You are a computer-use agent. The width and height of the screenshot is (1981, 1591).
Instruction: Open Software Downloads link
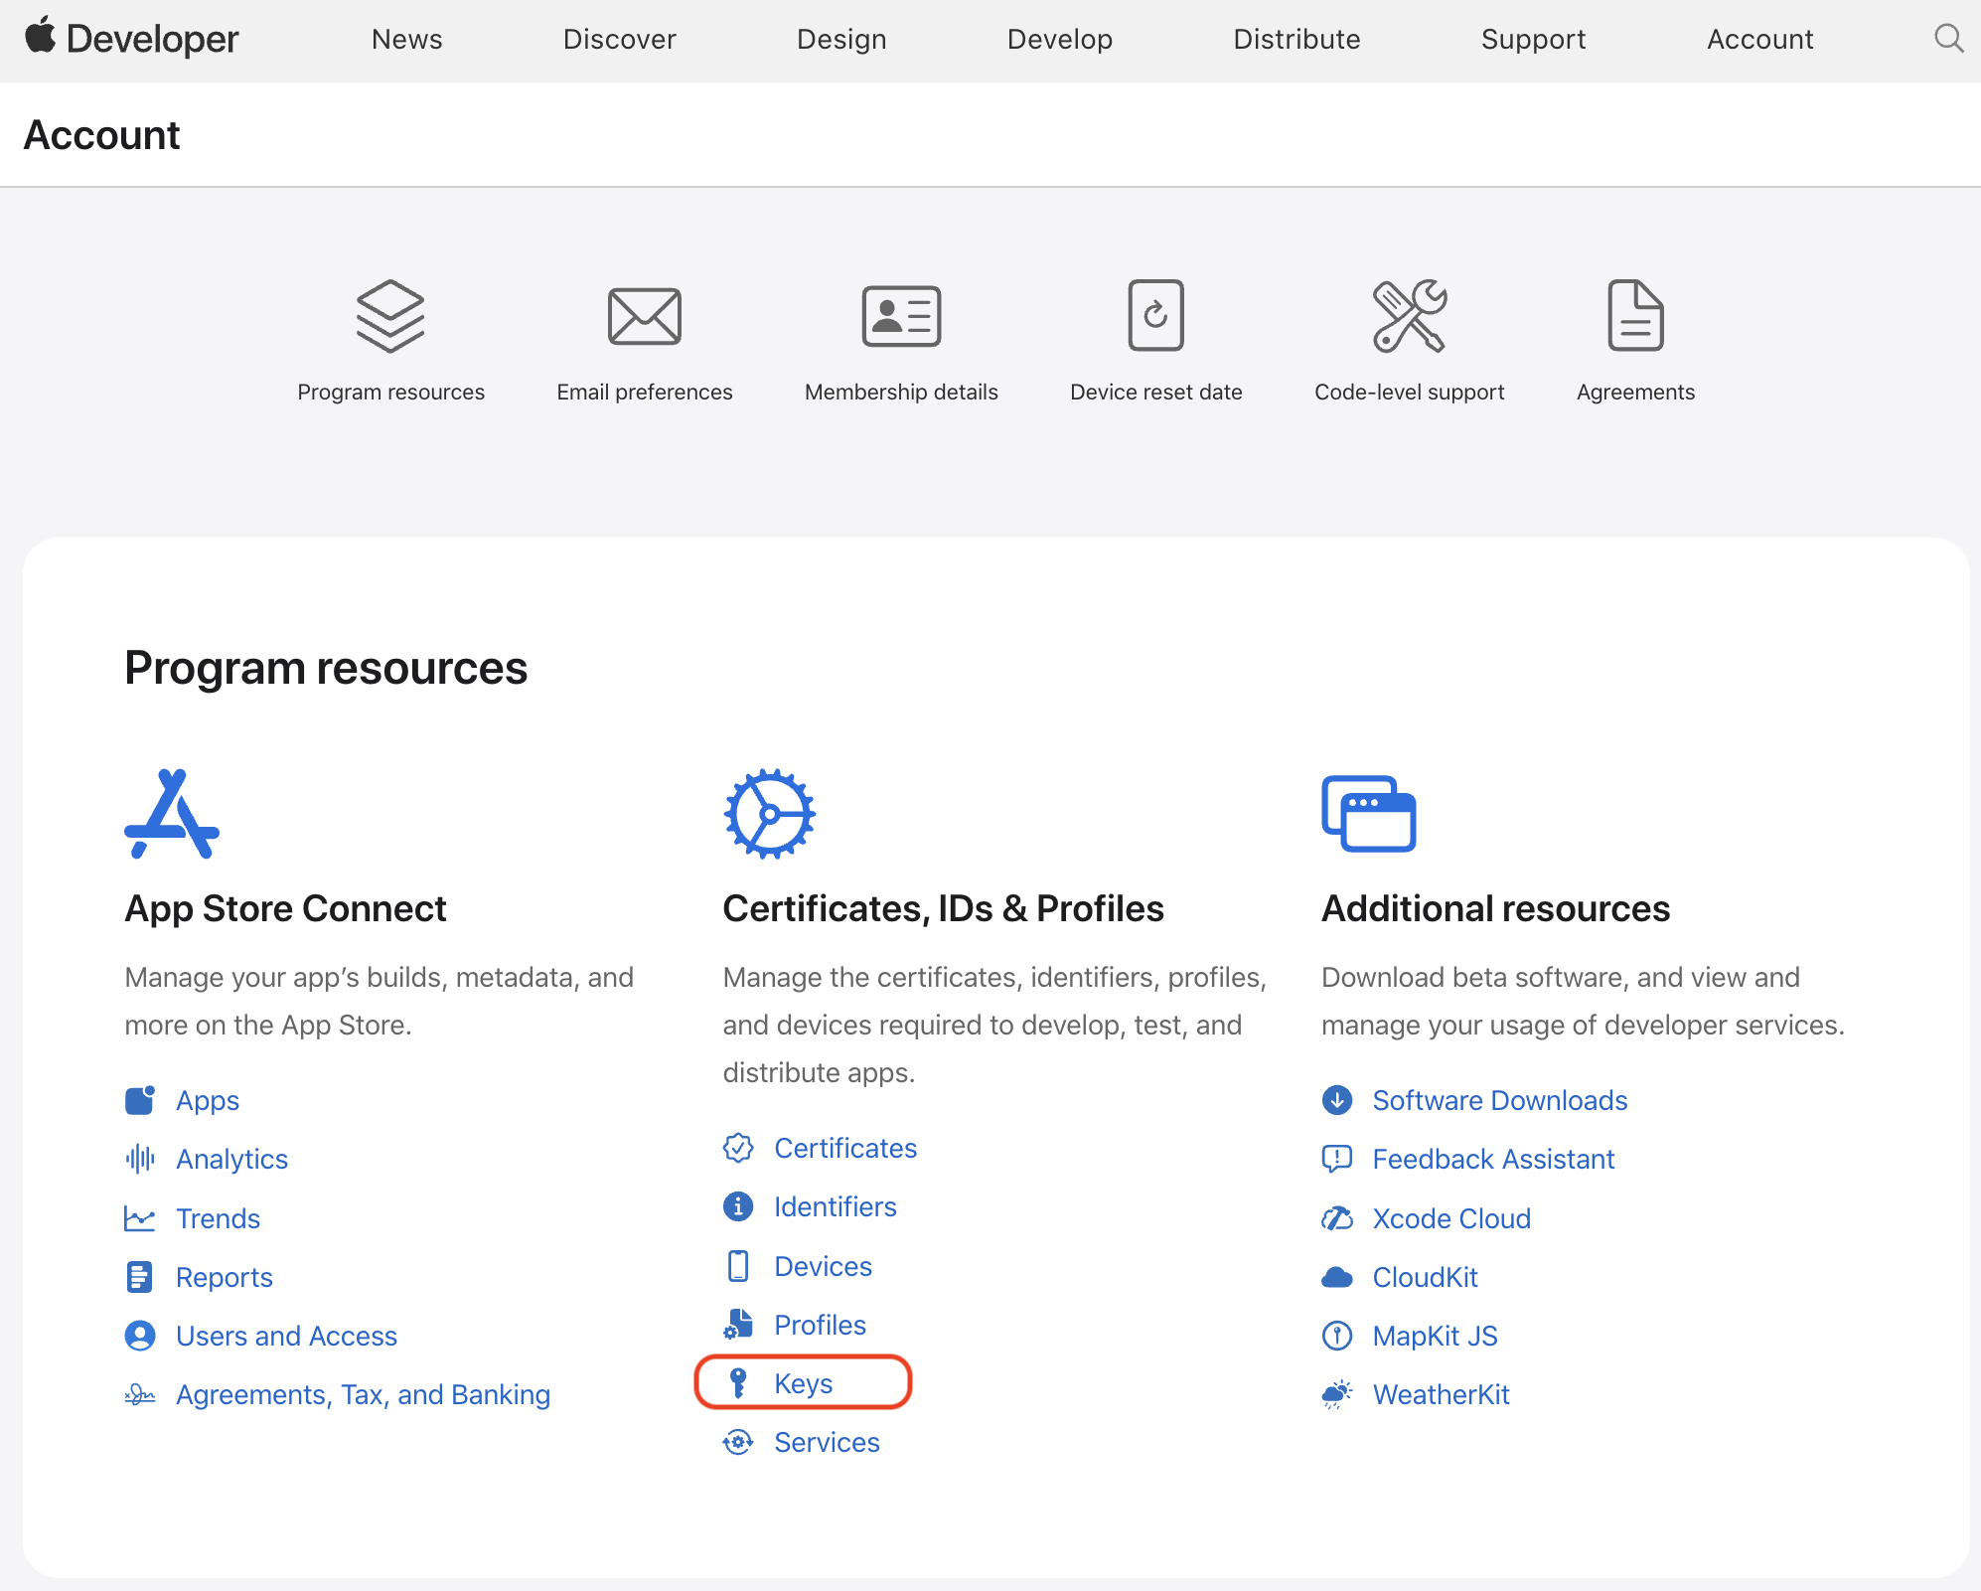tap(1499, 1100)
